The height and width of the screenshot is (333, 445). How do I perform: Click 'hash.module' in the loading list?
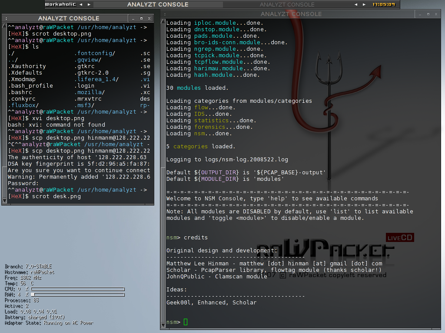213,75
